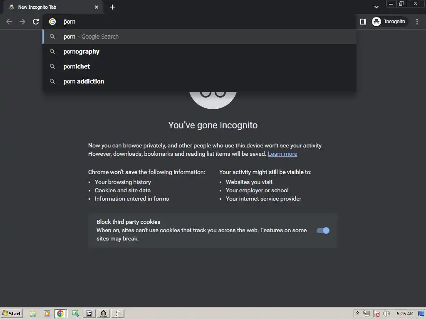
Task: Select the second autocomplete suggestion in the list
Action: point(200,52)
